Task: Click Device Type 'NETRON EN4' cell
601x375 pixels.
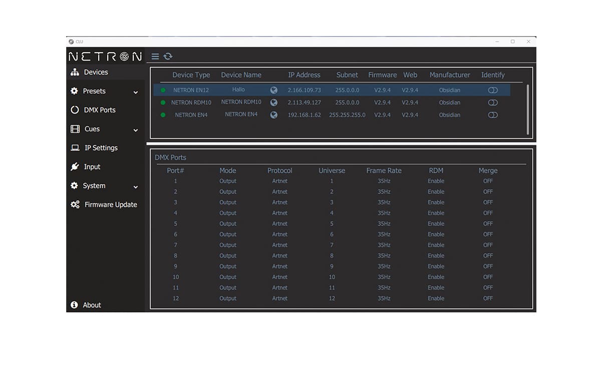Action: [x=191, y=115]
